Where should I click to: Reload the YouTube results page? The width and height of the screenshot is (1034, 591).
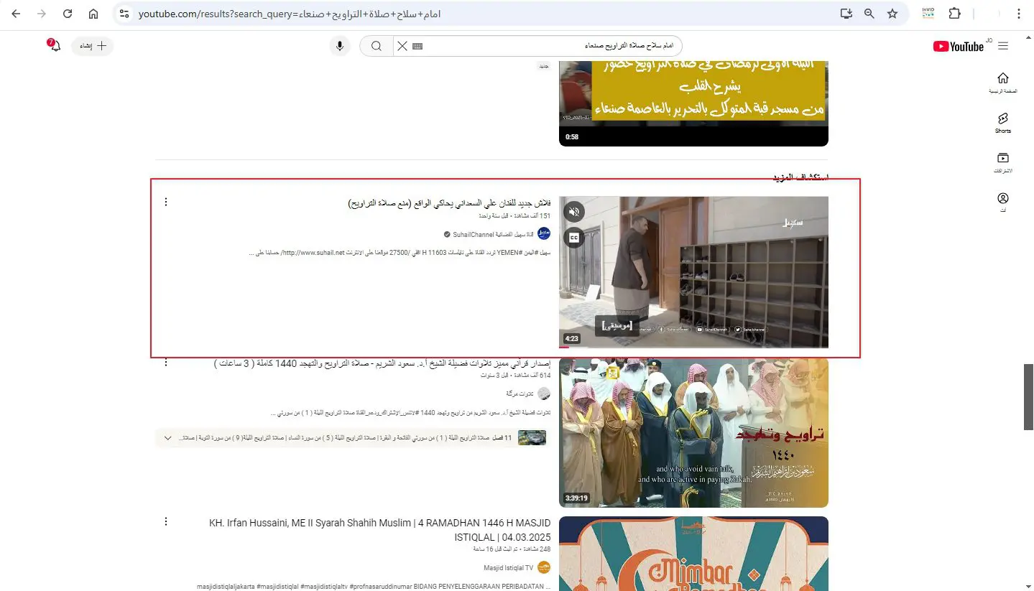68,14
